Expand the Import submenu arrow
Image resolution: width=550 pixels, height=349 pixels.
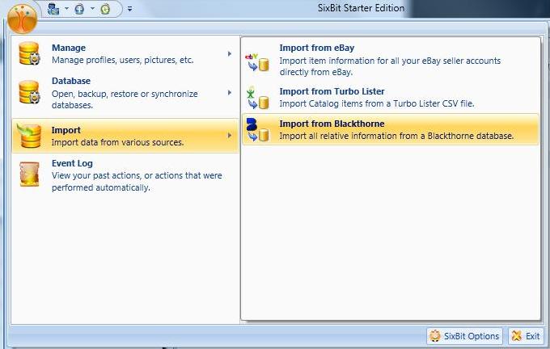click(x=230, y=135)
